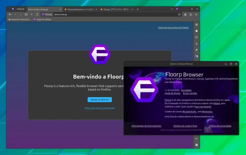This screenshot has width=246, height=155.
Task: Open the extensions puzzle icon
Action: coord(191,14)
